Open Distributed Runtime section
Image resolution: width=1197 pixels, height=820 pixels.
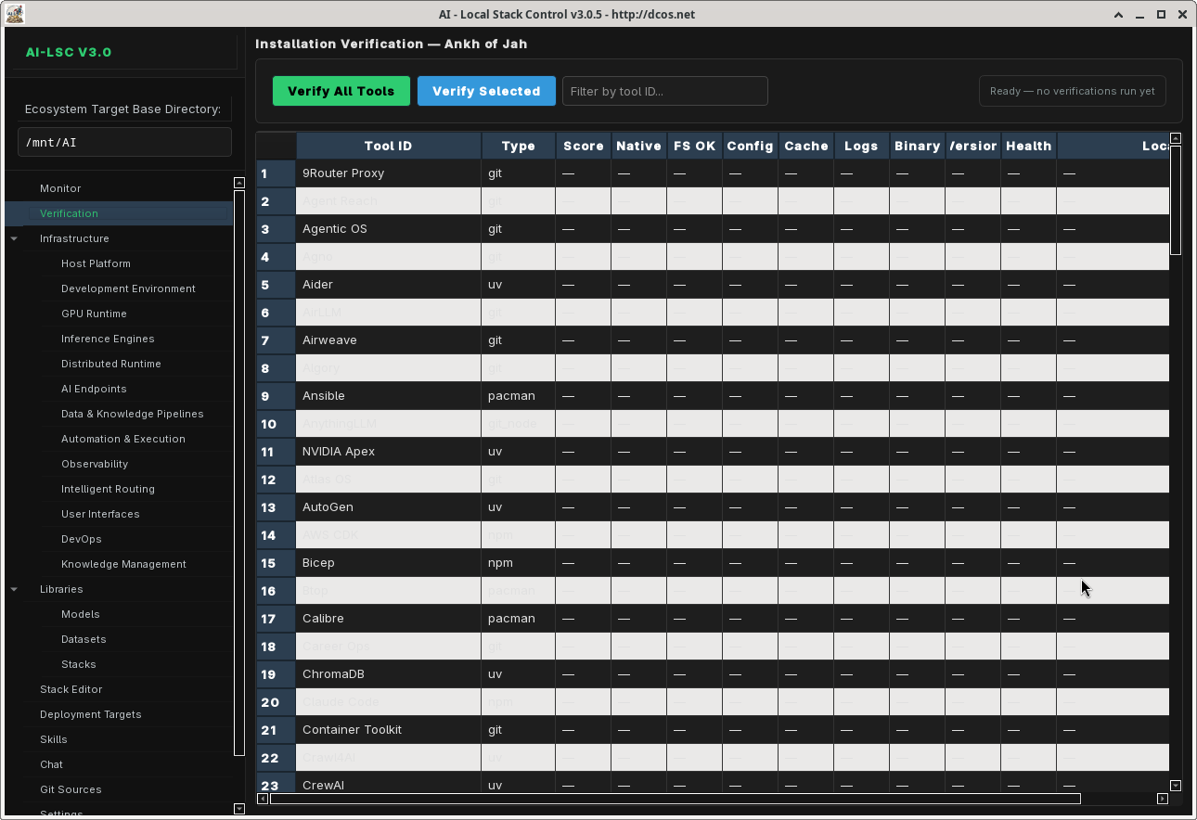pyautogui.click(x=111, y=364)
